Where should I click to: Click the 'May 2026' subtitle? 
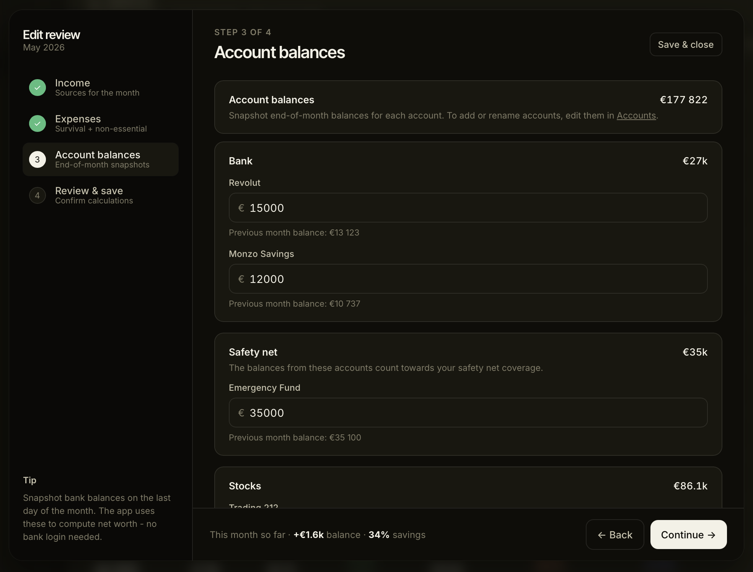pos(44,47)
